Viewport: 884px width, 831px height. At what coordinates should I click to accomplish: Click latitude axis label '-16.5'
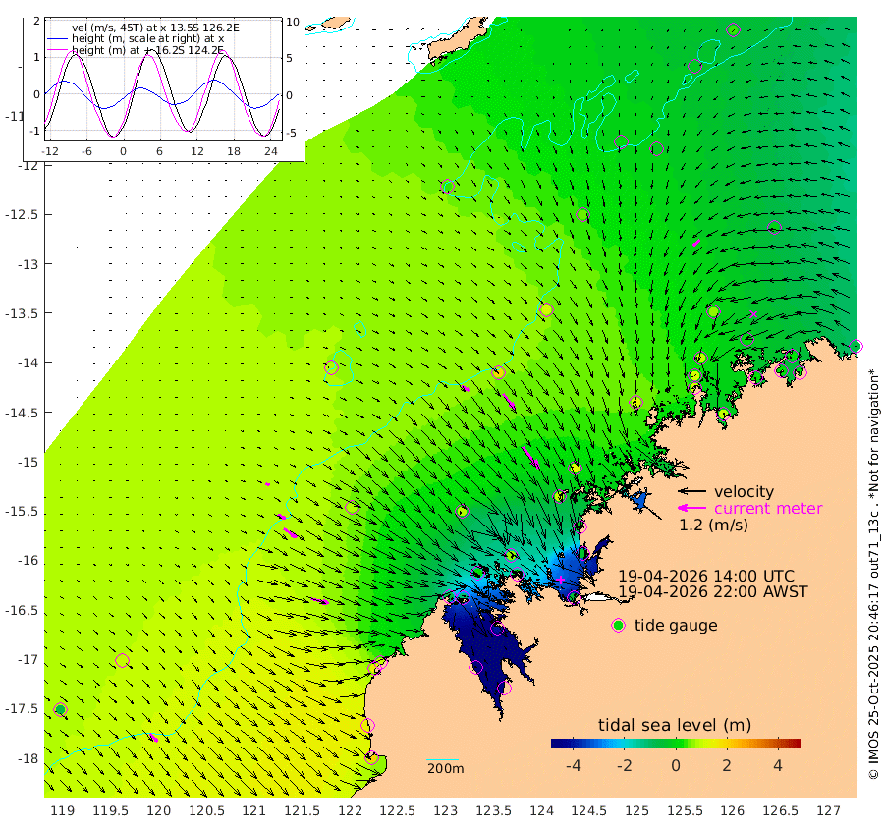pos(21,611)
